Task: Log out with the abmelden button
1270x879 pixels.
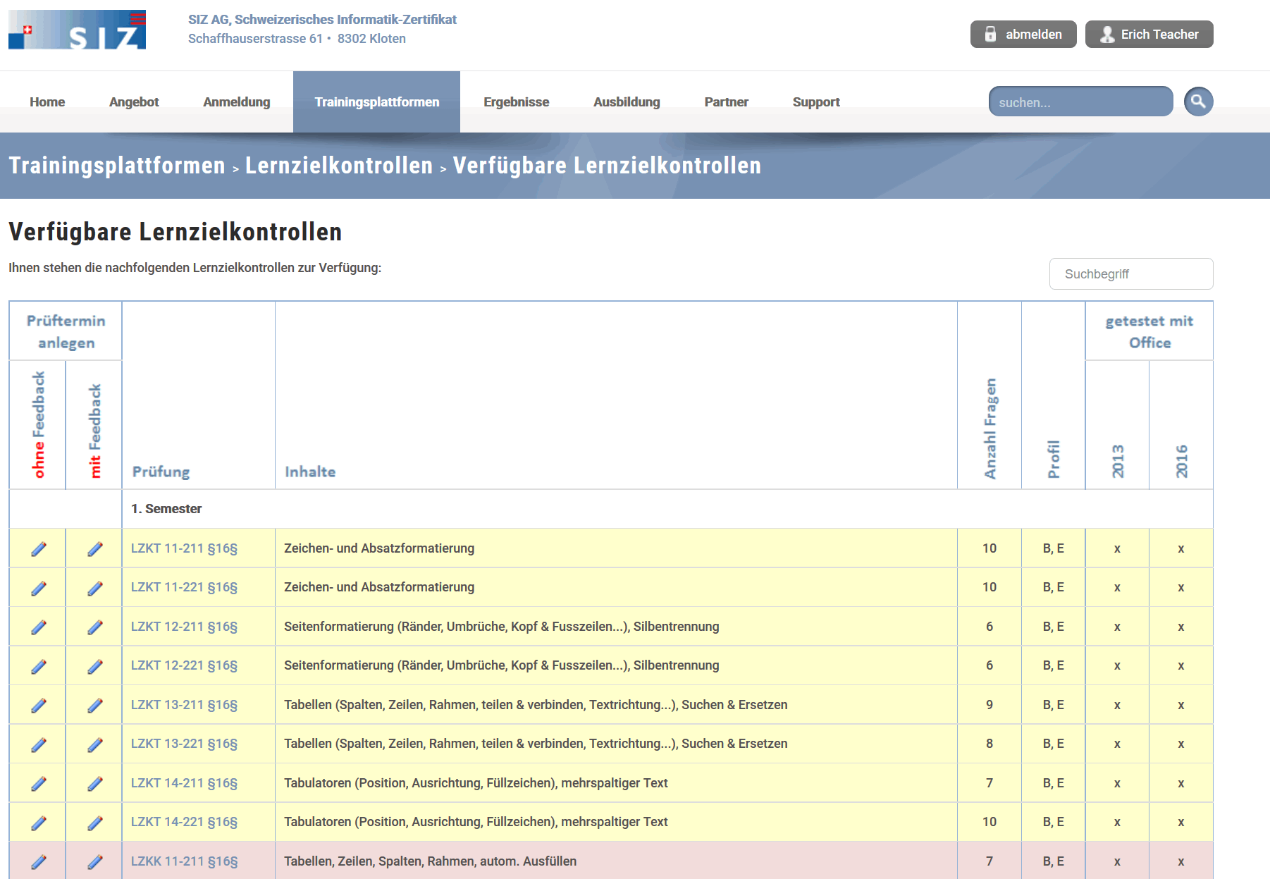Action: [x=1023, y=34]
